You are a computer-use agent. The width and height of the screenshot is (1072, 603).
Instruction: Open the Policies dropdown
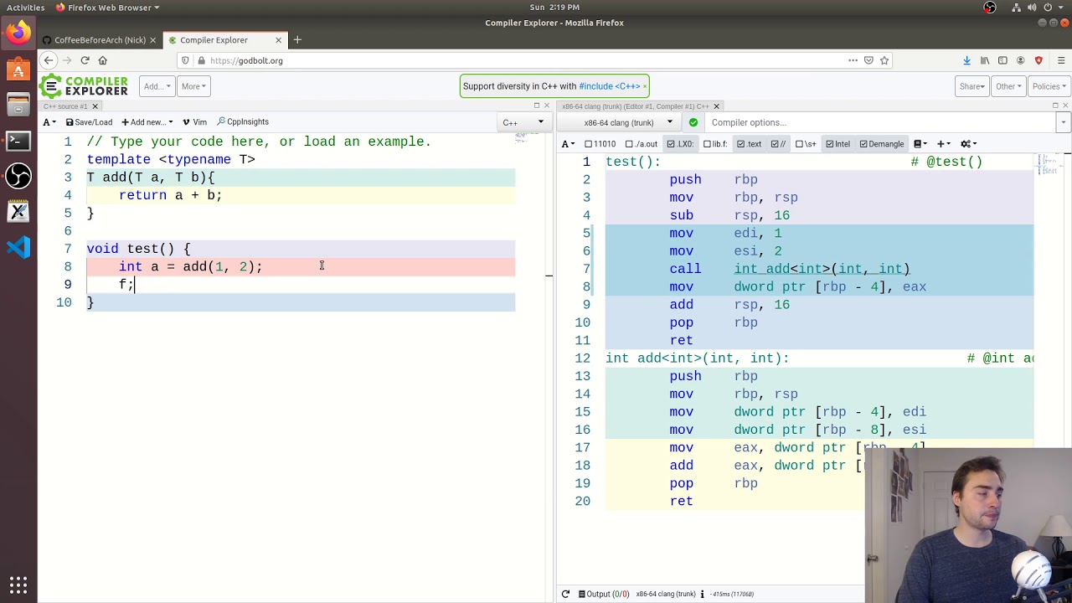[1049, 86]
